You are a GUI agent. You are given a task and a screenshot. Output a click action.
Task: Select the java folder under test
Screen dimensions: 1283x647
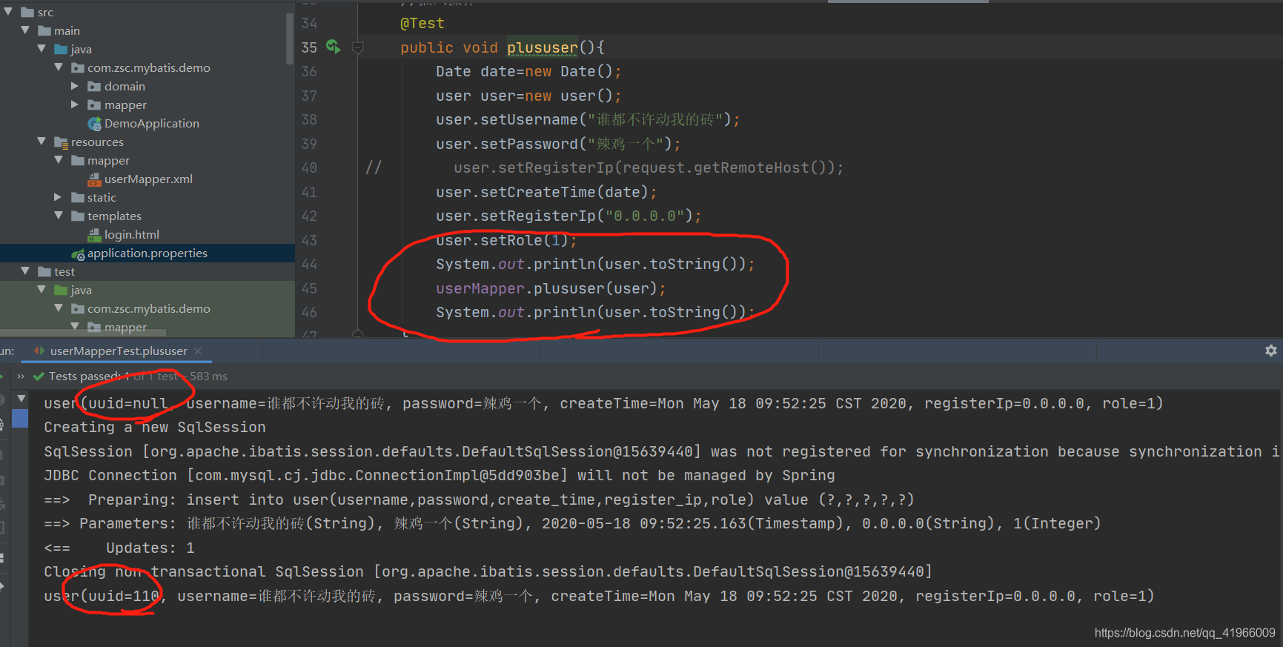[82, 291]
